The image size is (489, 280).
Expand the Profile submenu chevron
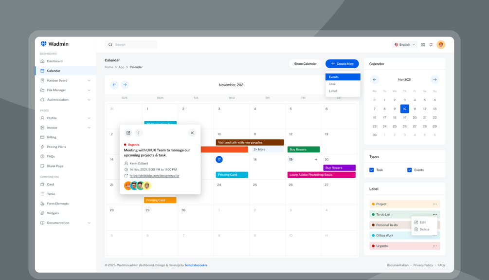(89, 118)
